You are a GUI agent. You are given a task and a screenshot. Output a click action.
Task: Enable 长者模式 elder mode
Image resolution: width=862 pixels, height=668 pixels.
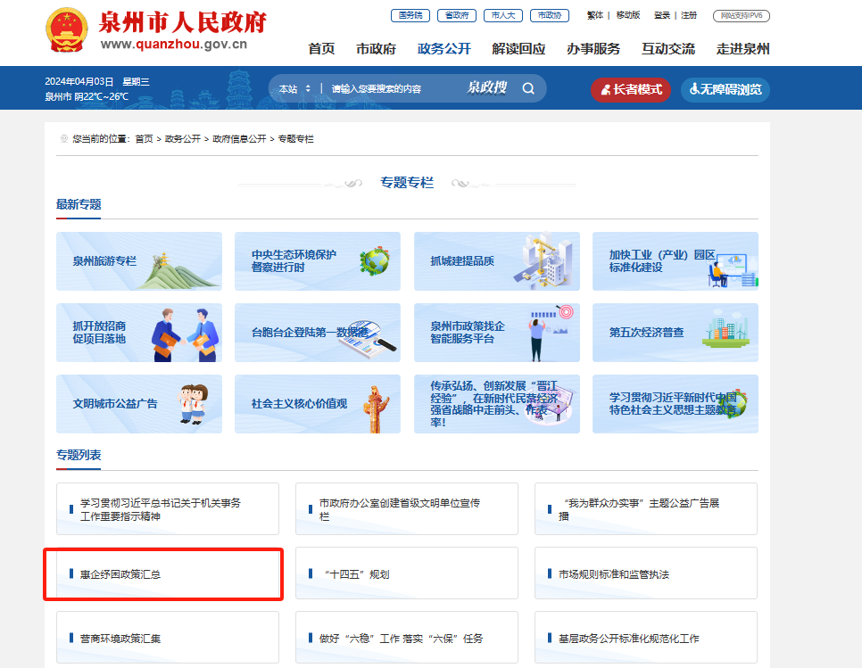coord(630,89)
